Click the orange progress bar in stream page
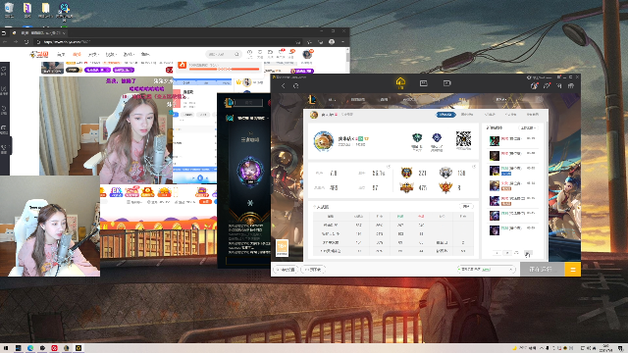628x353 pixels. [225, 69]
